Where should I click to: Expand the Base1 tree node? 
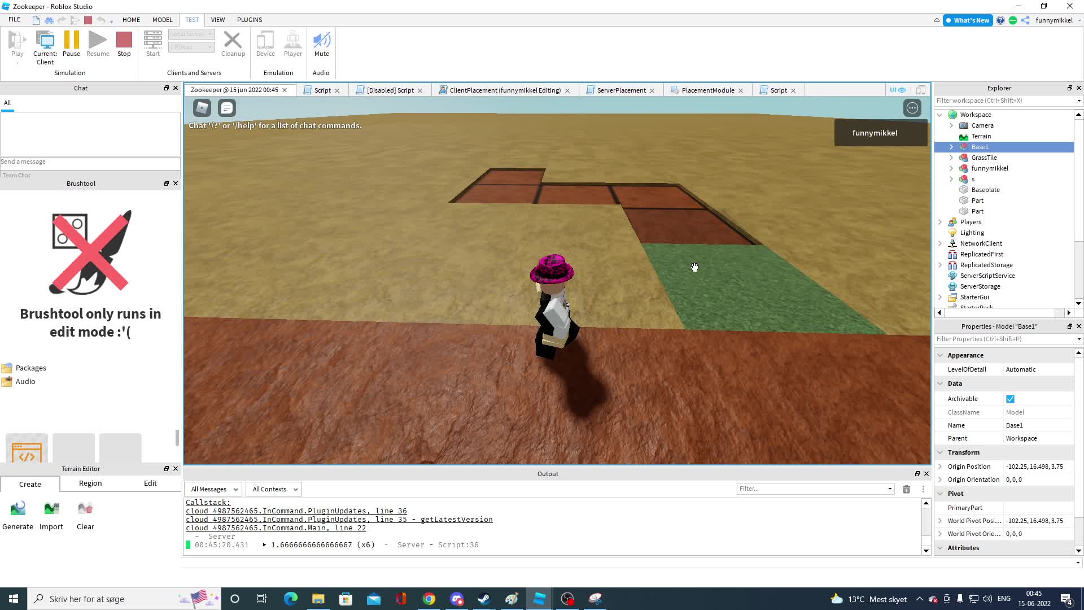(951, 147)
